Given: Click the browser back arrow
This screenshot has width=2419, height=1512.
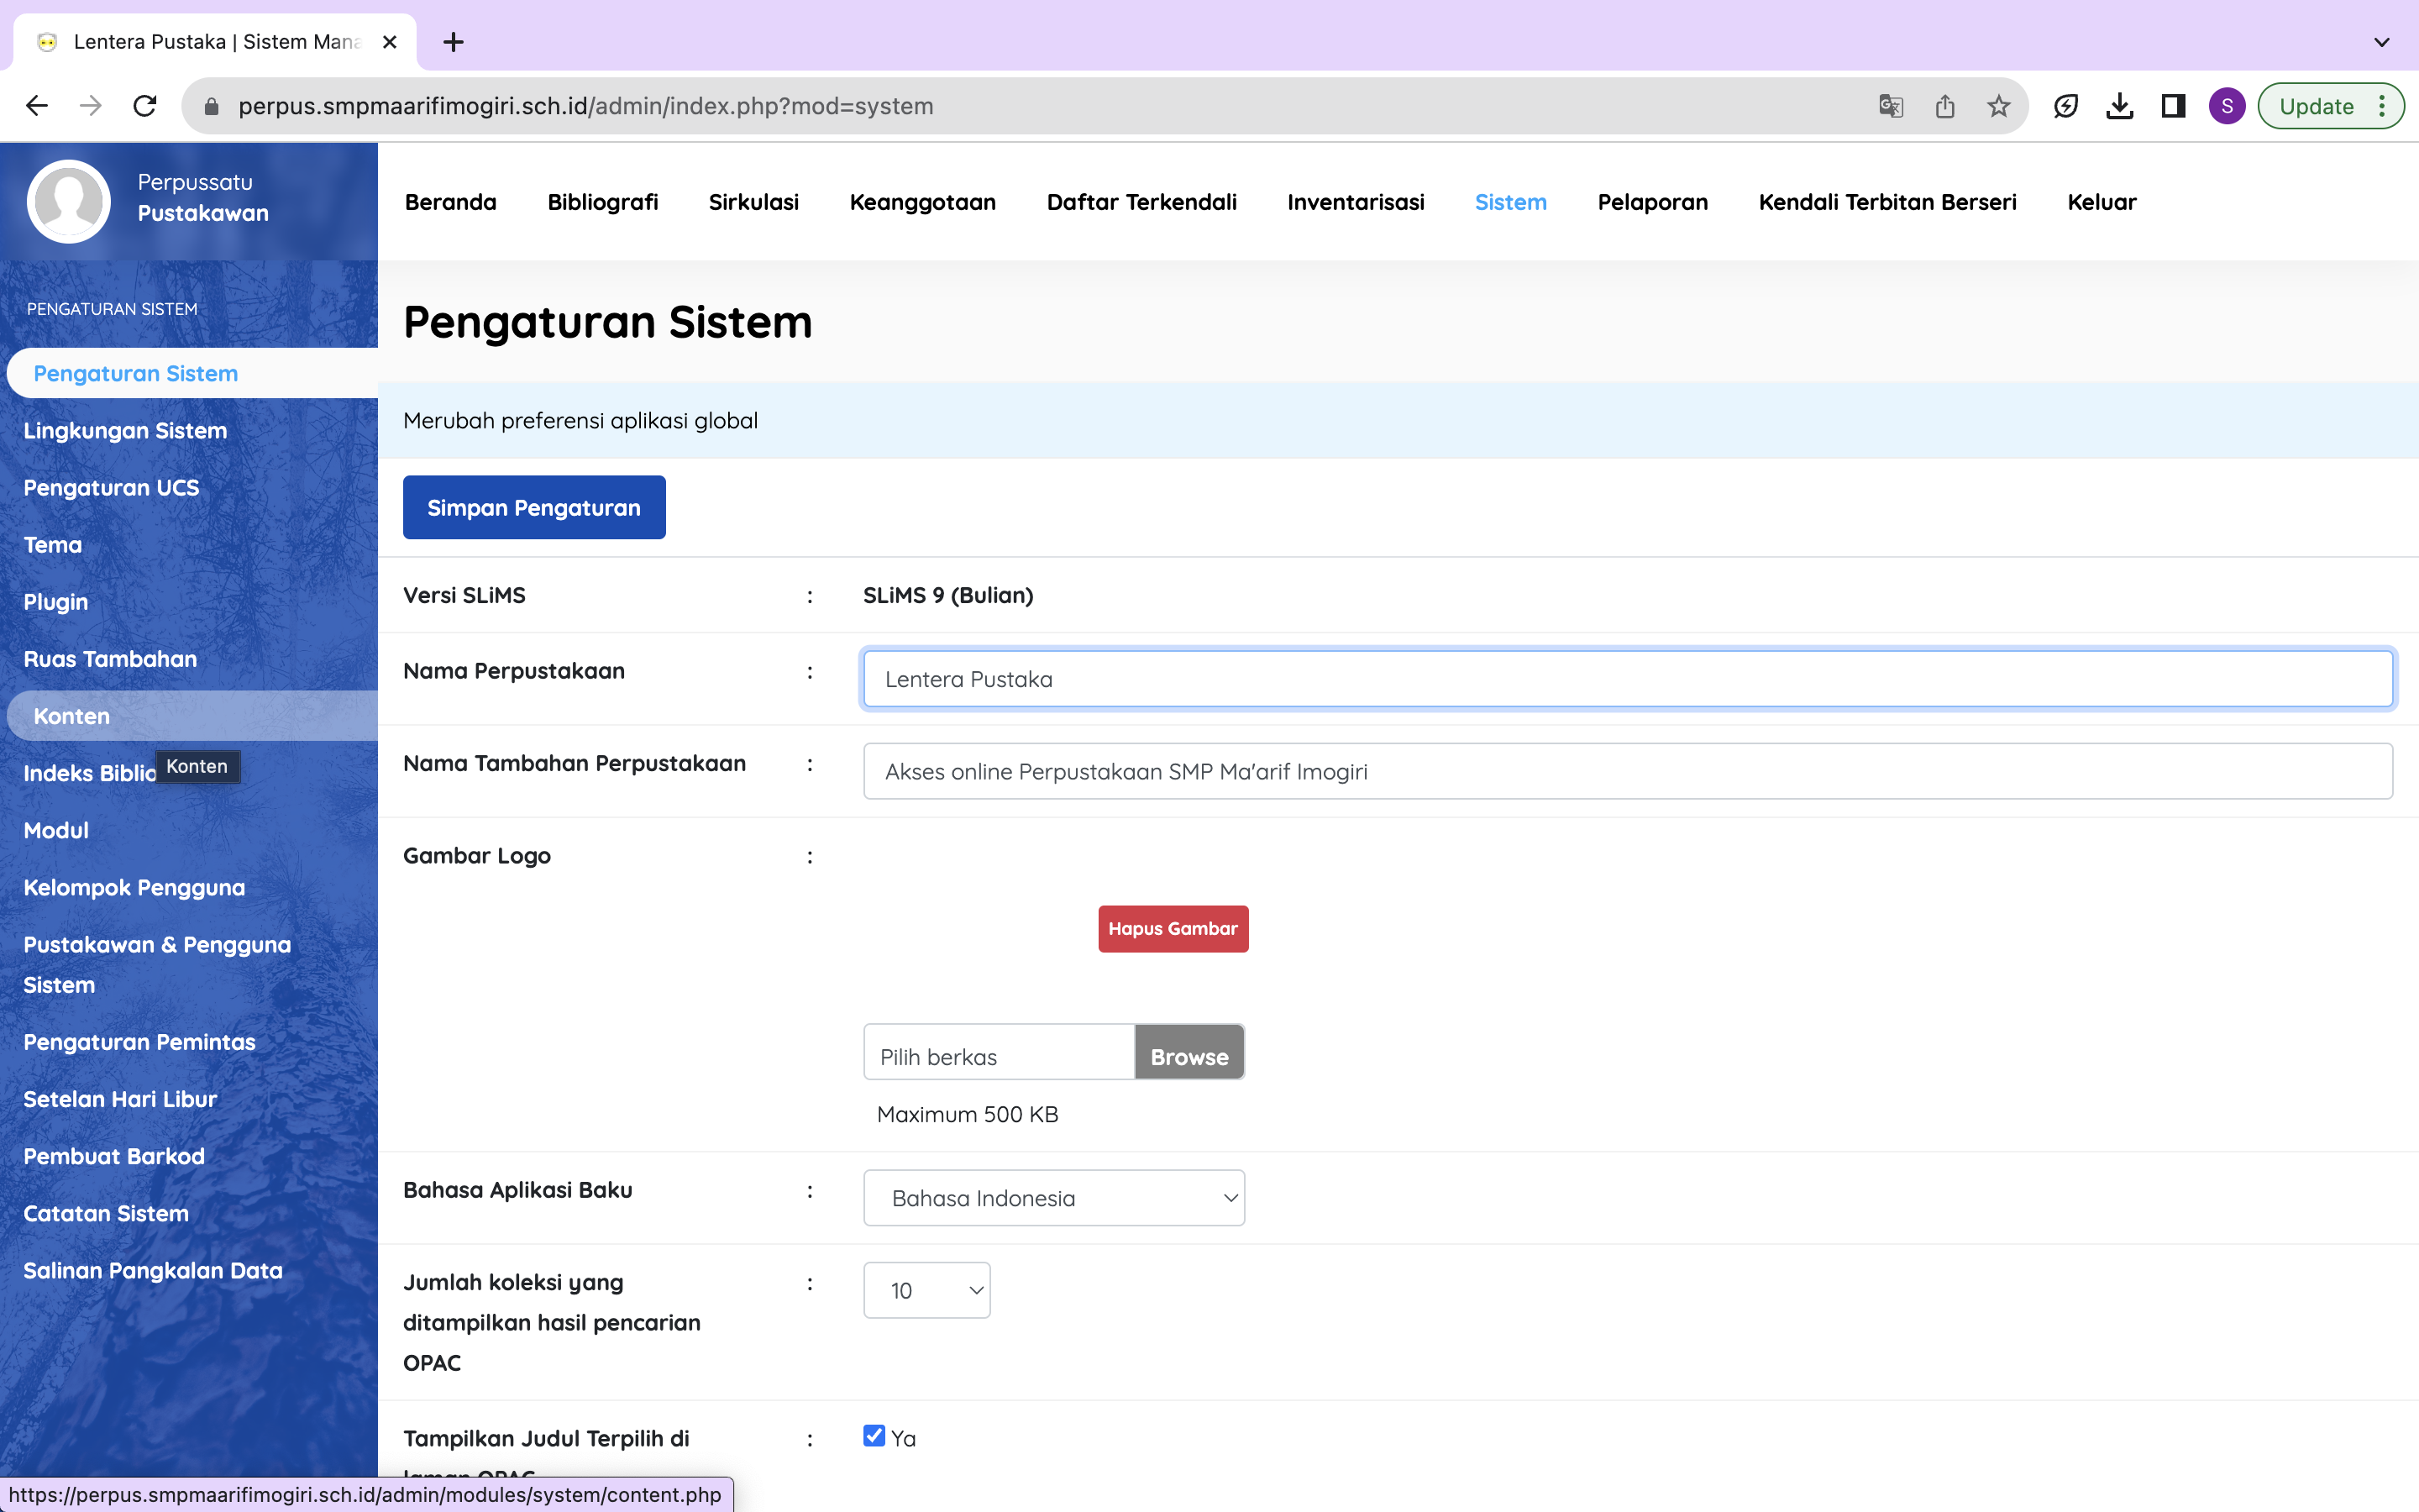Looking at the screenshot, I should (x=37, y=106).
